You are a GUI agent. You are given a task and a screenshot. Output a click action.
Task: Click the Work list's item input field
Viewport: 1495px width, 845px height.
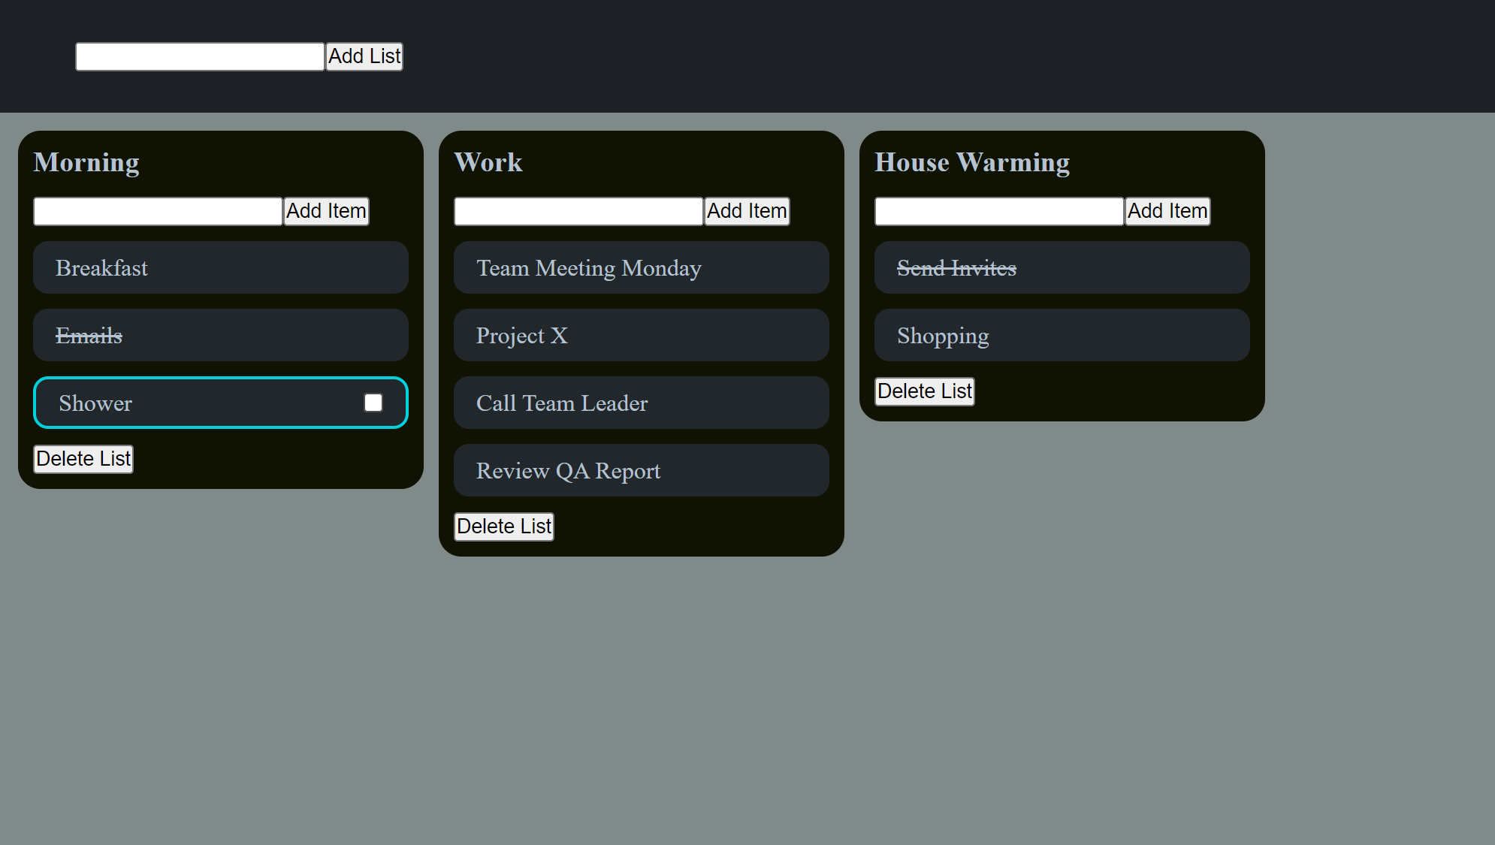pyautogui.click(x=577, y=211)
